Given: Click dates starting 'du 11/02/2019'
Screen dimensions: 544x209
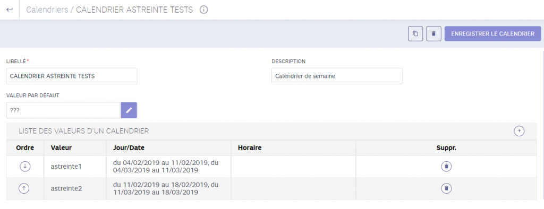Looking at the screenshot, I should click(166, 188).
